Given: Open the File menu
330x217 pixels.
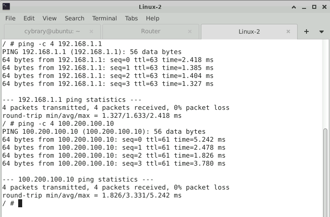Looking at the screenshot, I should 10,18.
